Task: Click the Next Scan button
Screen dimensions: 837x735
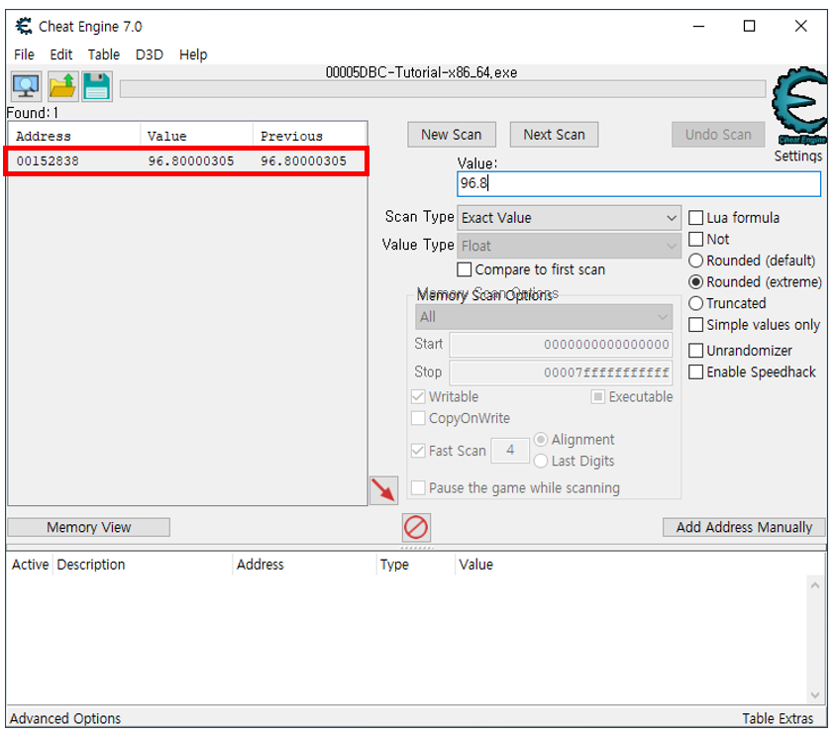Action: (554, 135)
